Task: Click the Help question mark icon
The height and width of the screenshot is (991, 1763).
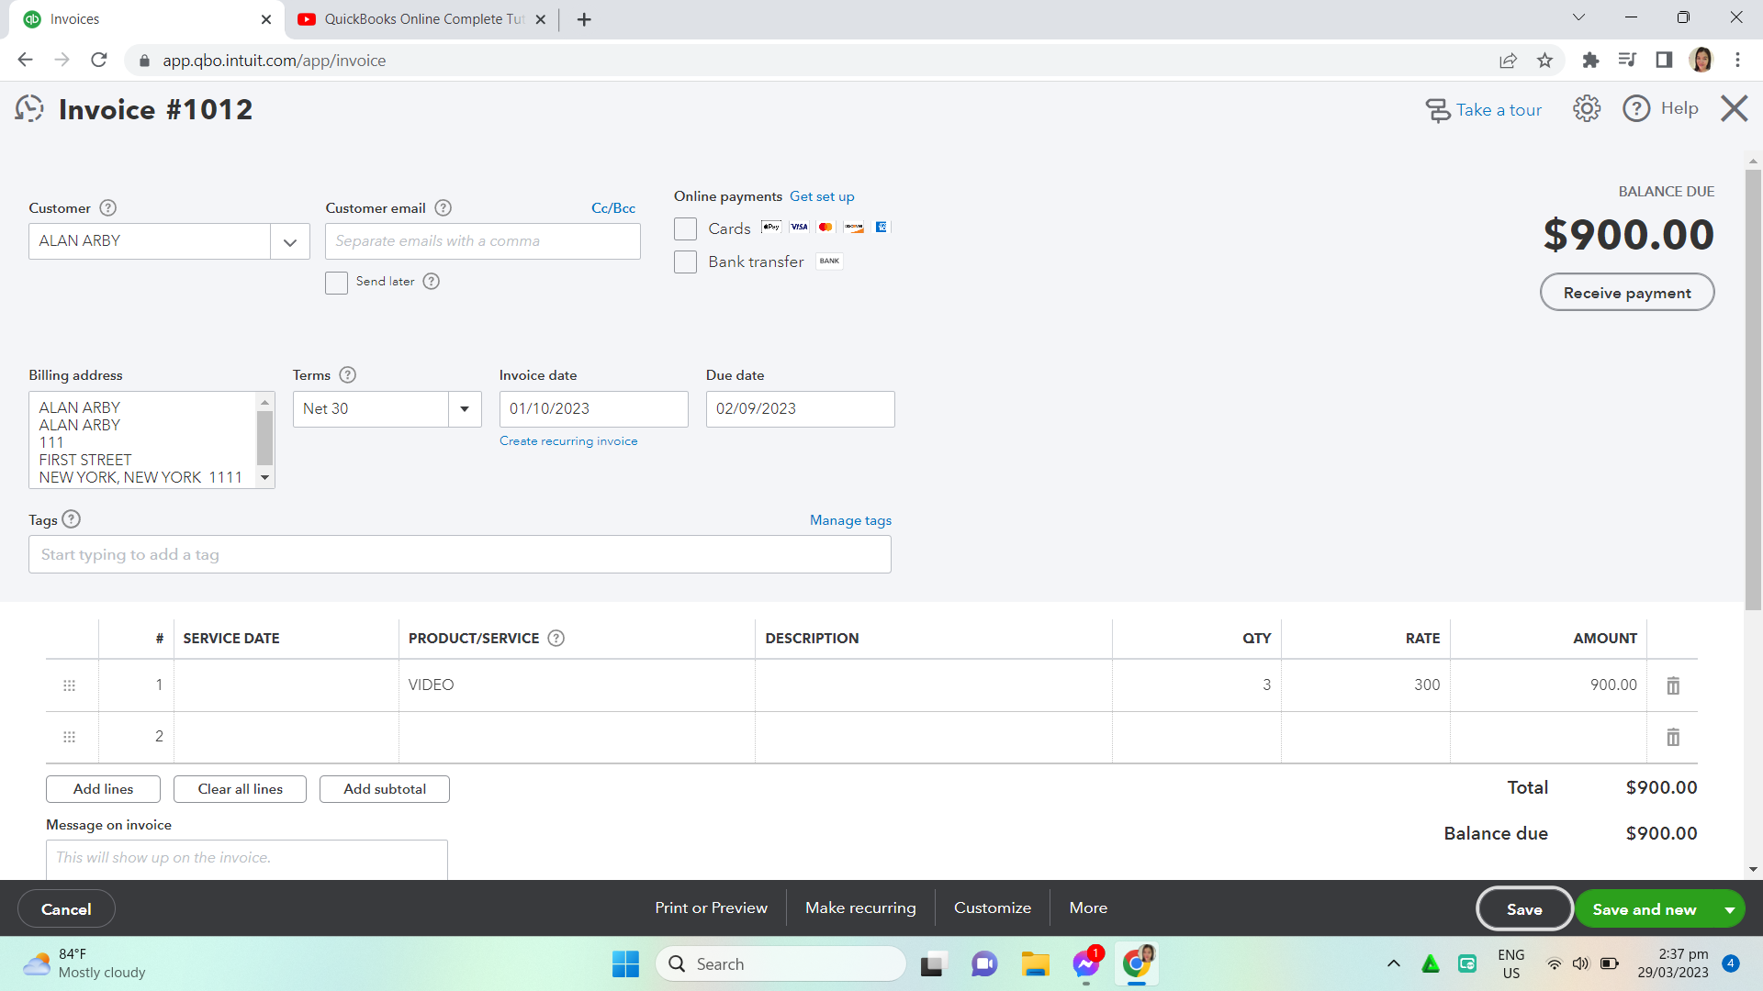Action: [x=1636, y=109]
